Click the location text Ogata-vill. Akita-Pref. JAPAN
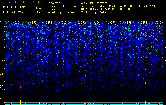The image size is (166, 105). pyautogui.click(x=103, y=6)
